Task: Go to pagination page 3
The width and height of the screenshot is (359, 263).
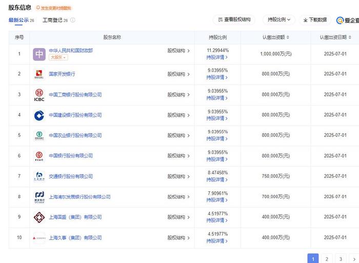Action: [341, 259]
